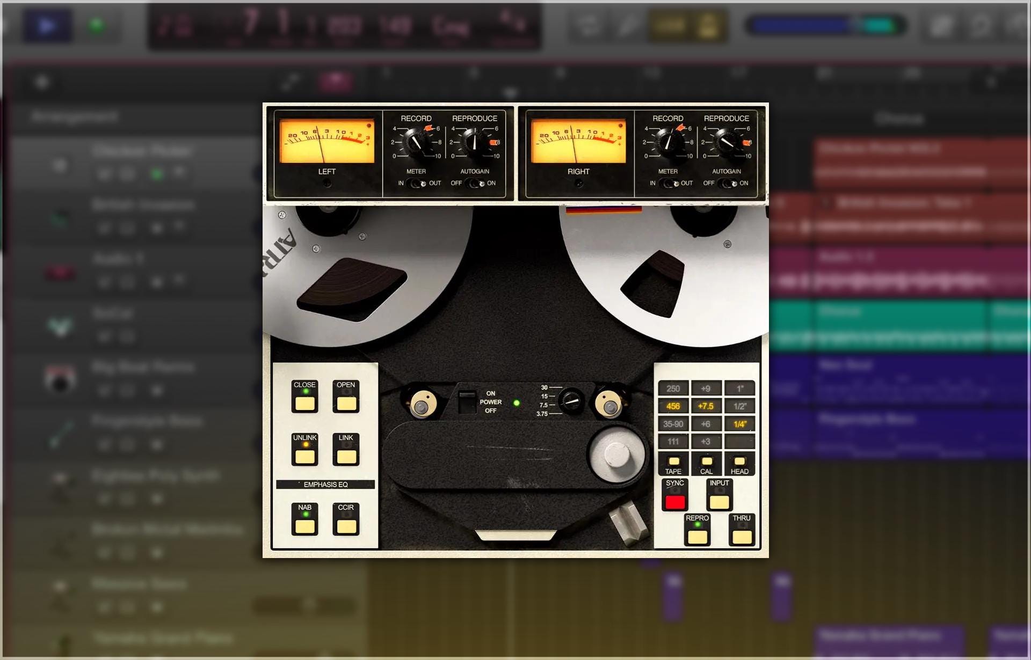Select the REPRO path button
Image resolution: width=1031 pixels, height=660 pixels.
697,536
